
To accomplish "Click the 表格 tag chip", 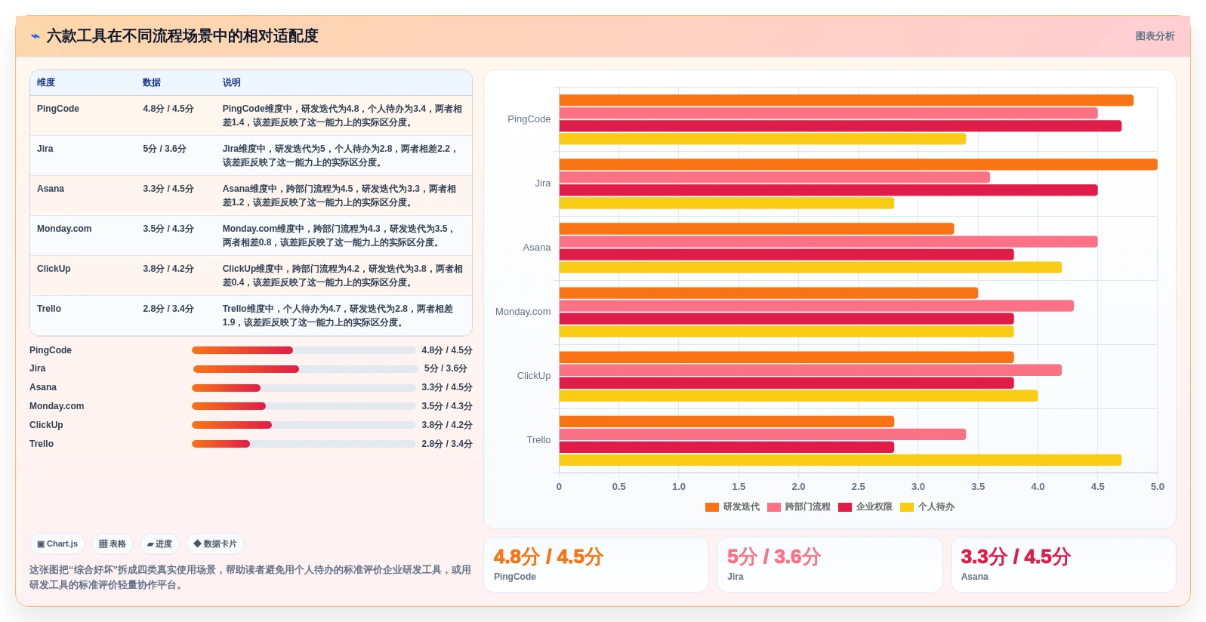I will pos(113,543).
